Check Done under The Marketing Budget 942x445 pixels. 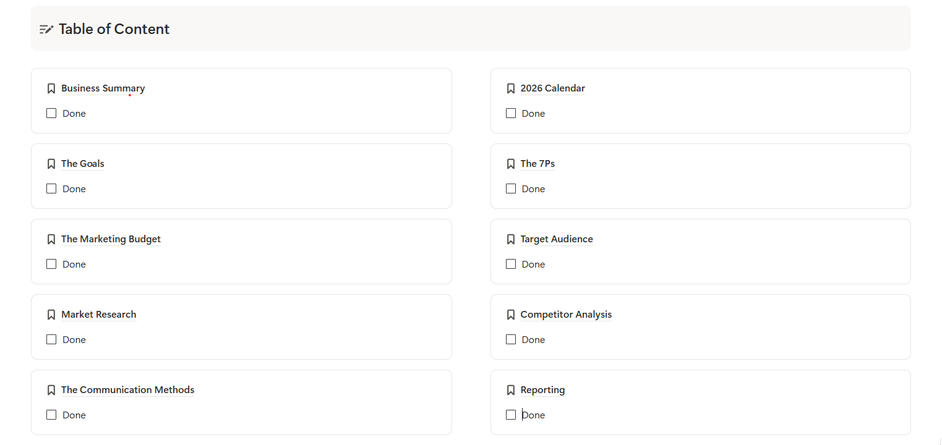pos(51,264)
